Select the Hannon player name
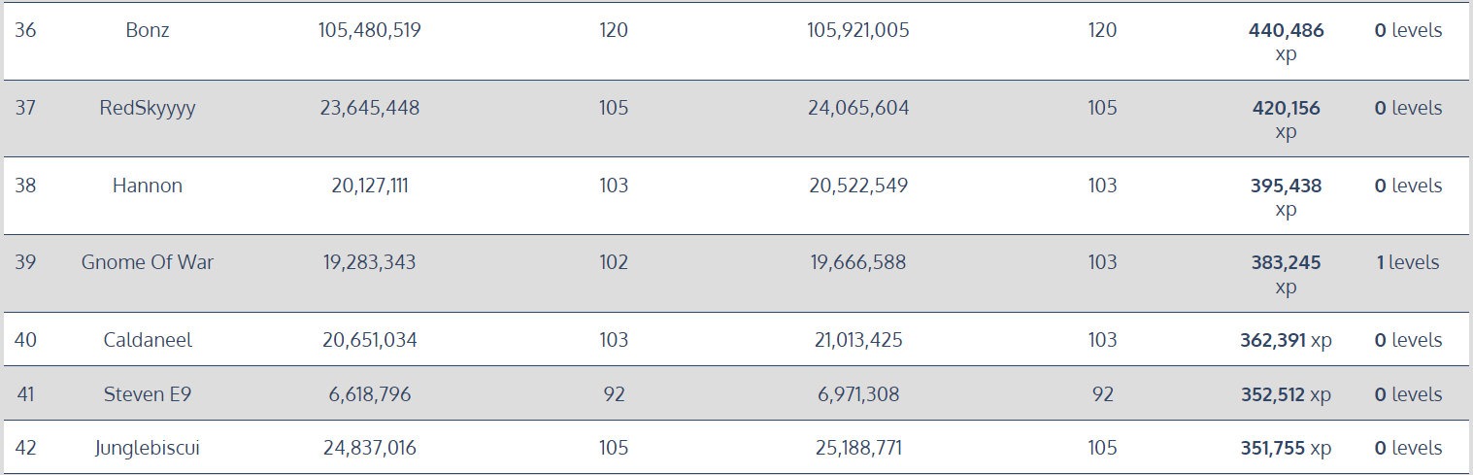 pos(148,186)
